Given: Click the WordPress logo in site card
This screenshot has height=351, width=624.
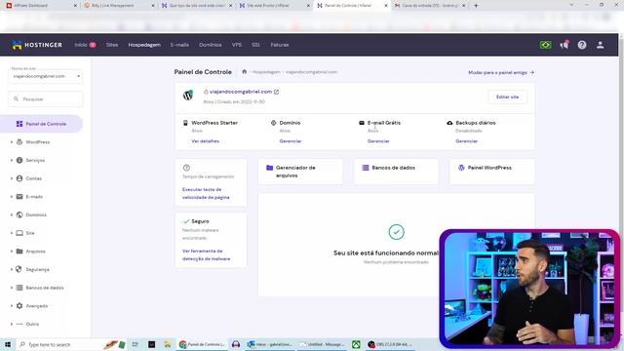Looking at the screenshot, I should click(188, 96).
